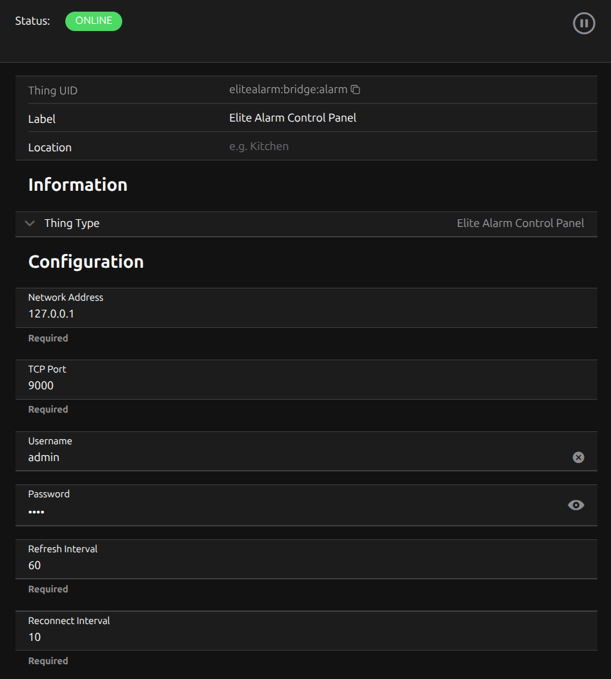Copy the Thing UID to clipboard
611x679 pixels.
(355, 90)
